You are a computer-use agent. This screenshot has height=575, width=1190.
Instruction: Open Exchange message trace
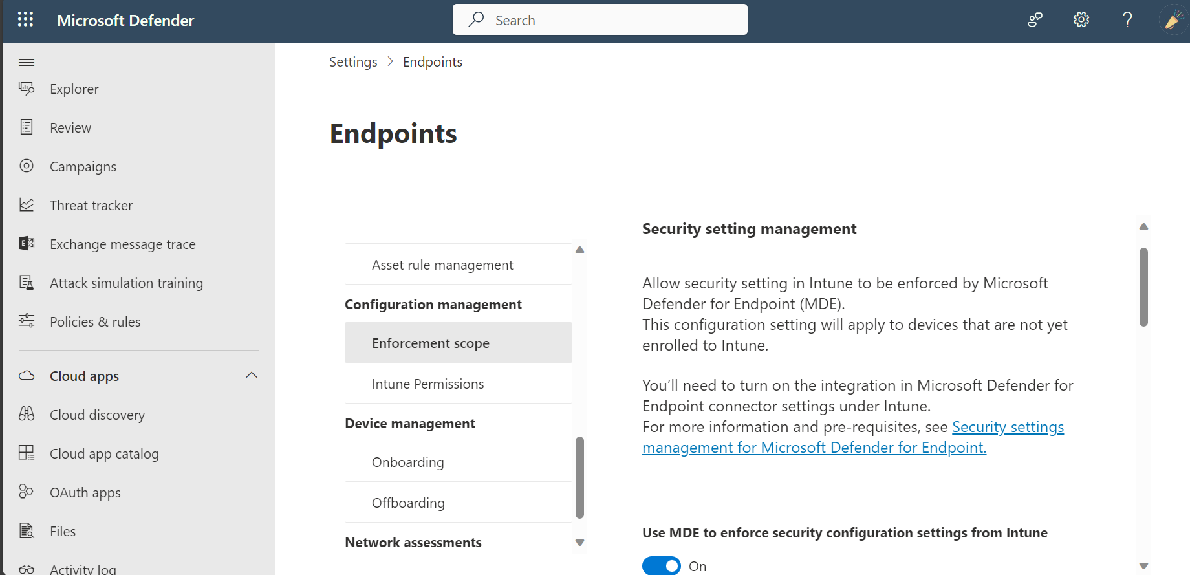click(122, 244)
